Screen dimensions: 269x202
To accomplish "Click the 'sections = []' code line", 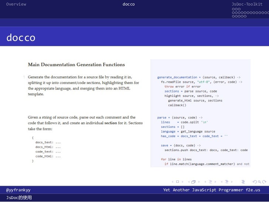I will coord(173,127).
